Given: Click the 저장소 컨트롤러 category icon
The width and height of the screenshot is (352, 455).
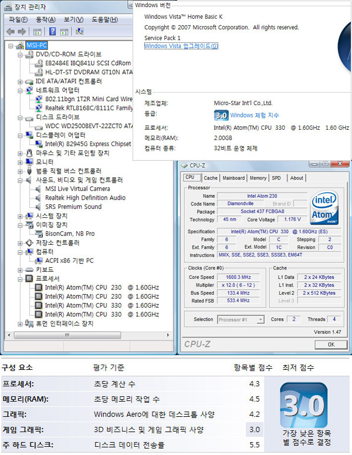Looking at the screenshot, I should pos(29,242).
